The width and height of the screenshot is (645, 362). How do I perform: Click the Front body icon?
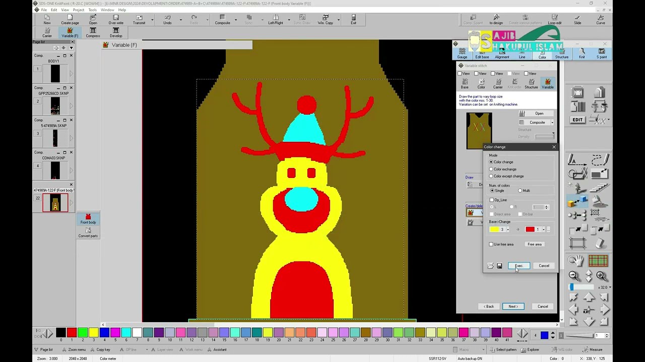pyautogui.click(x=88, y=219)
